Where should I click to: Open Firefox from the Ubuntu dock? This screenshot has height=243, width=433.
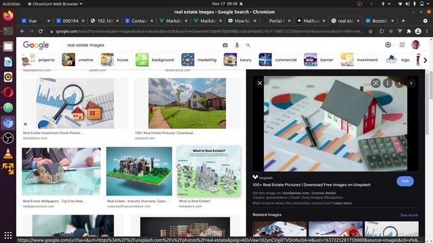(x=8, y=16)
